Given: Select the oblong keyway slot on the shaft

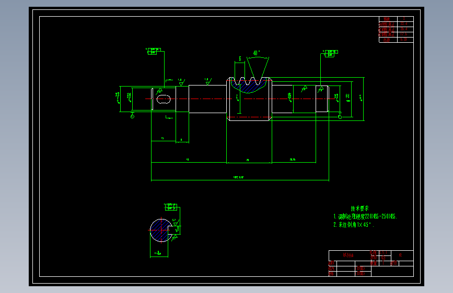Looking at the screenshot, I should click(x=164, y=99).
